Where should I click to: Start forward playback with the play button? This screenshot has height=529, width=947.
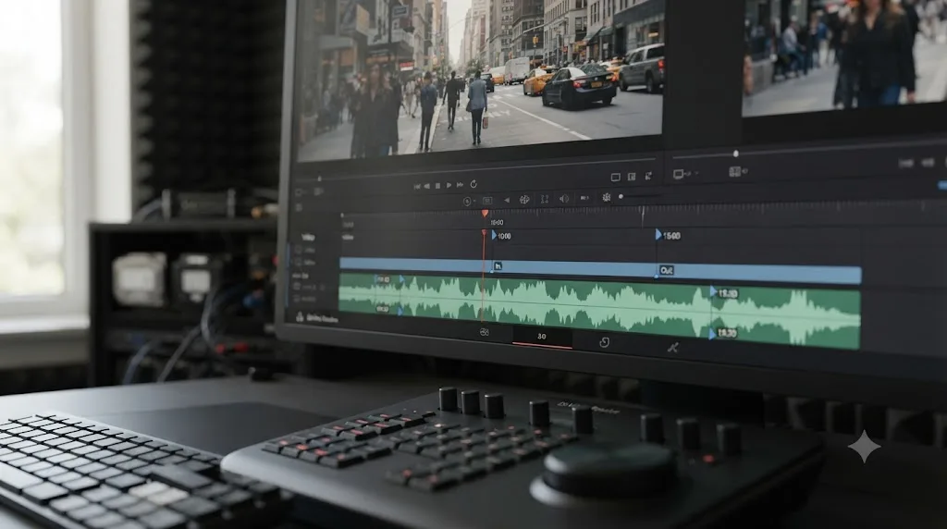pos(449,185)
